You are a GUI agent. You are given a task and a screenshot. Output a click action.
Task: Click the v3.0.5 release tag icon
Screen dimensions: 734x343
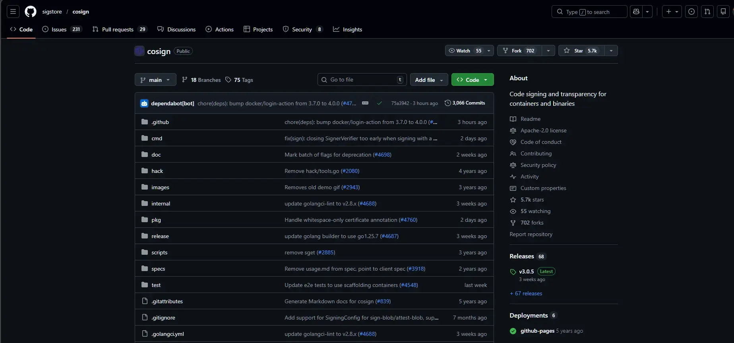tap(513, 272)
